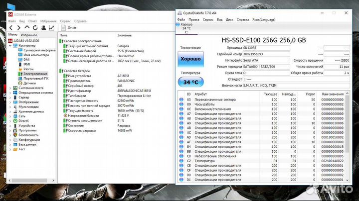Select the AIDA64 v5.92.4300 root icon

(x=10, y=41)
